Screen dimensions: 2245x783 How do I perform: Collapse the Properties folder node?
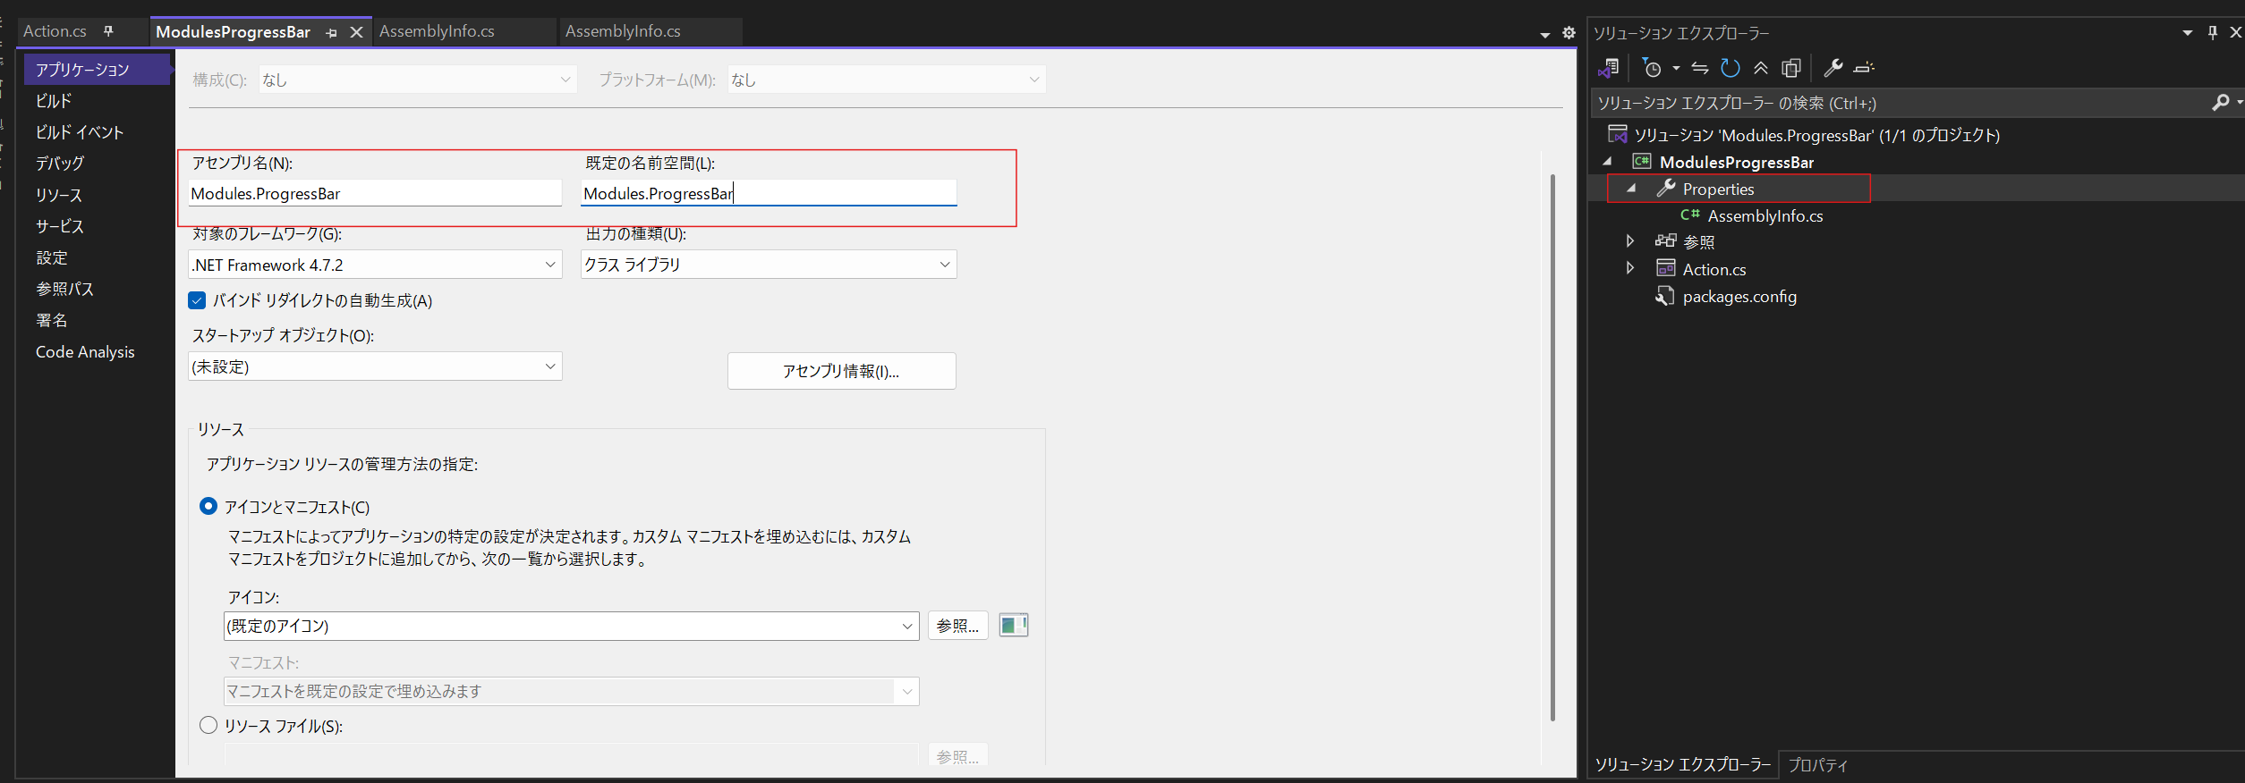1631,189
